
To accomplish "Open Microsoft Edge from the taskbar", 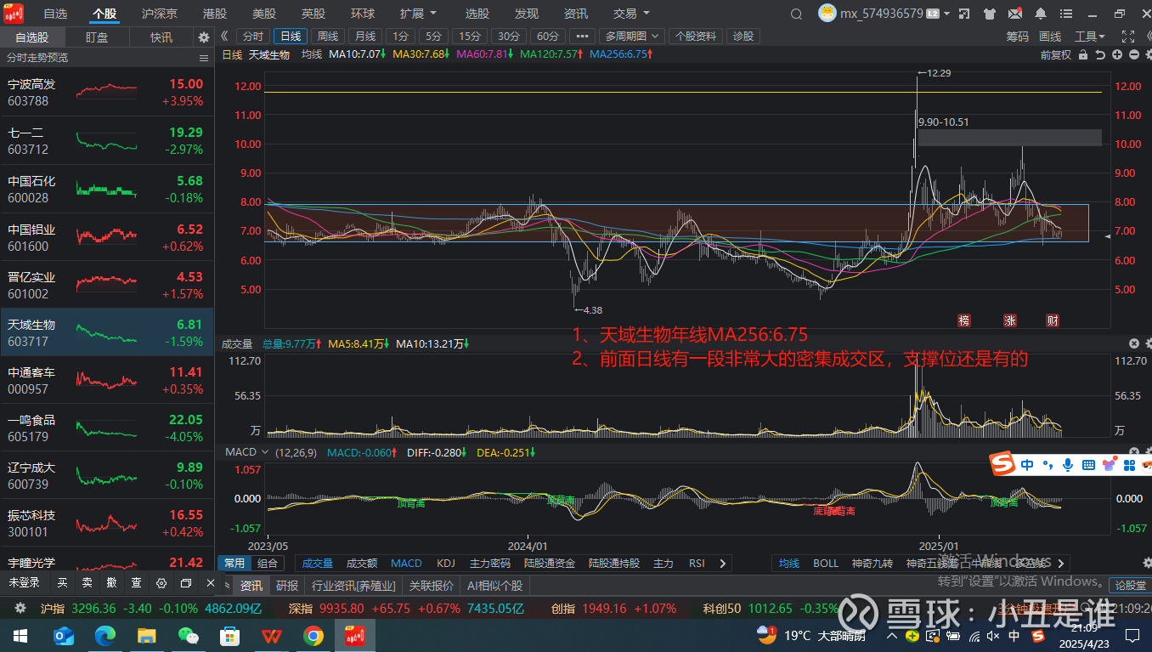I will pos(105,635).
